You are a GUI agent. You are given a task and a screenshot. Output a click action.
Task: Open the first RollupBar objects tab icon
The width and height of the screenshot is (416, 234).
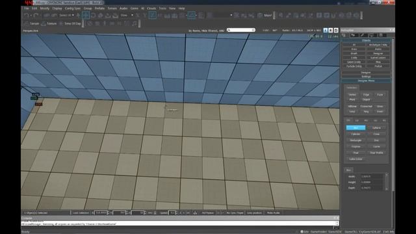click(344, 35)
